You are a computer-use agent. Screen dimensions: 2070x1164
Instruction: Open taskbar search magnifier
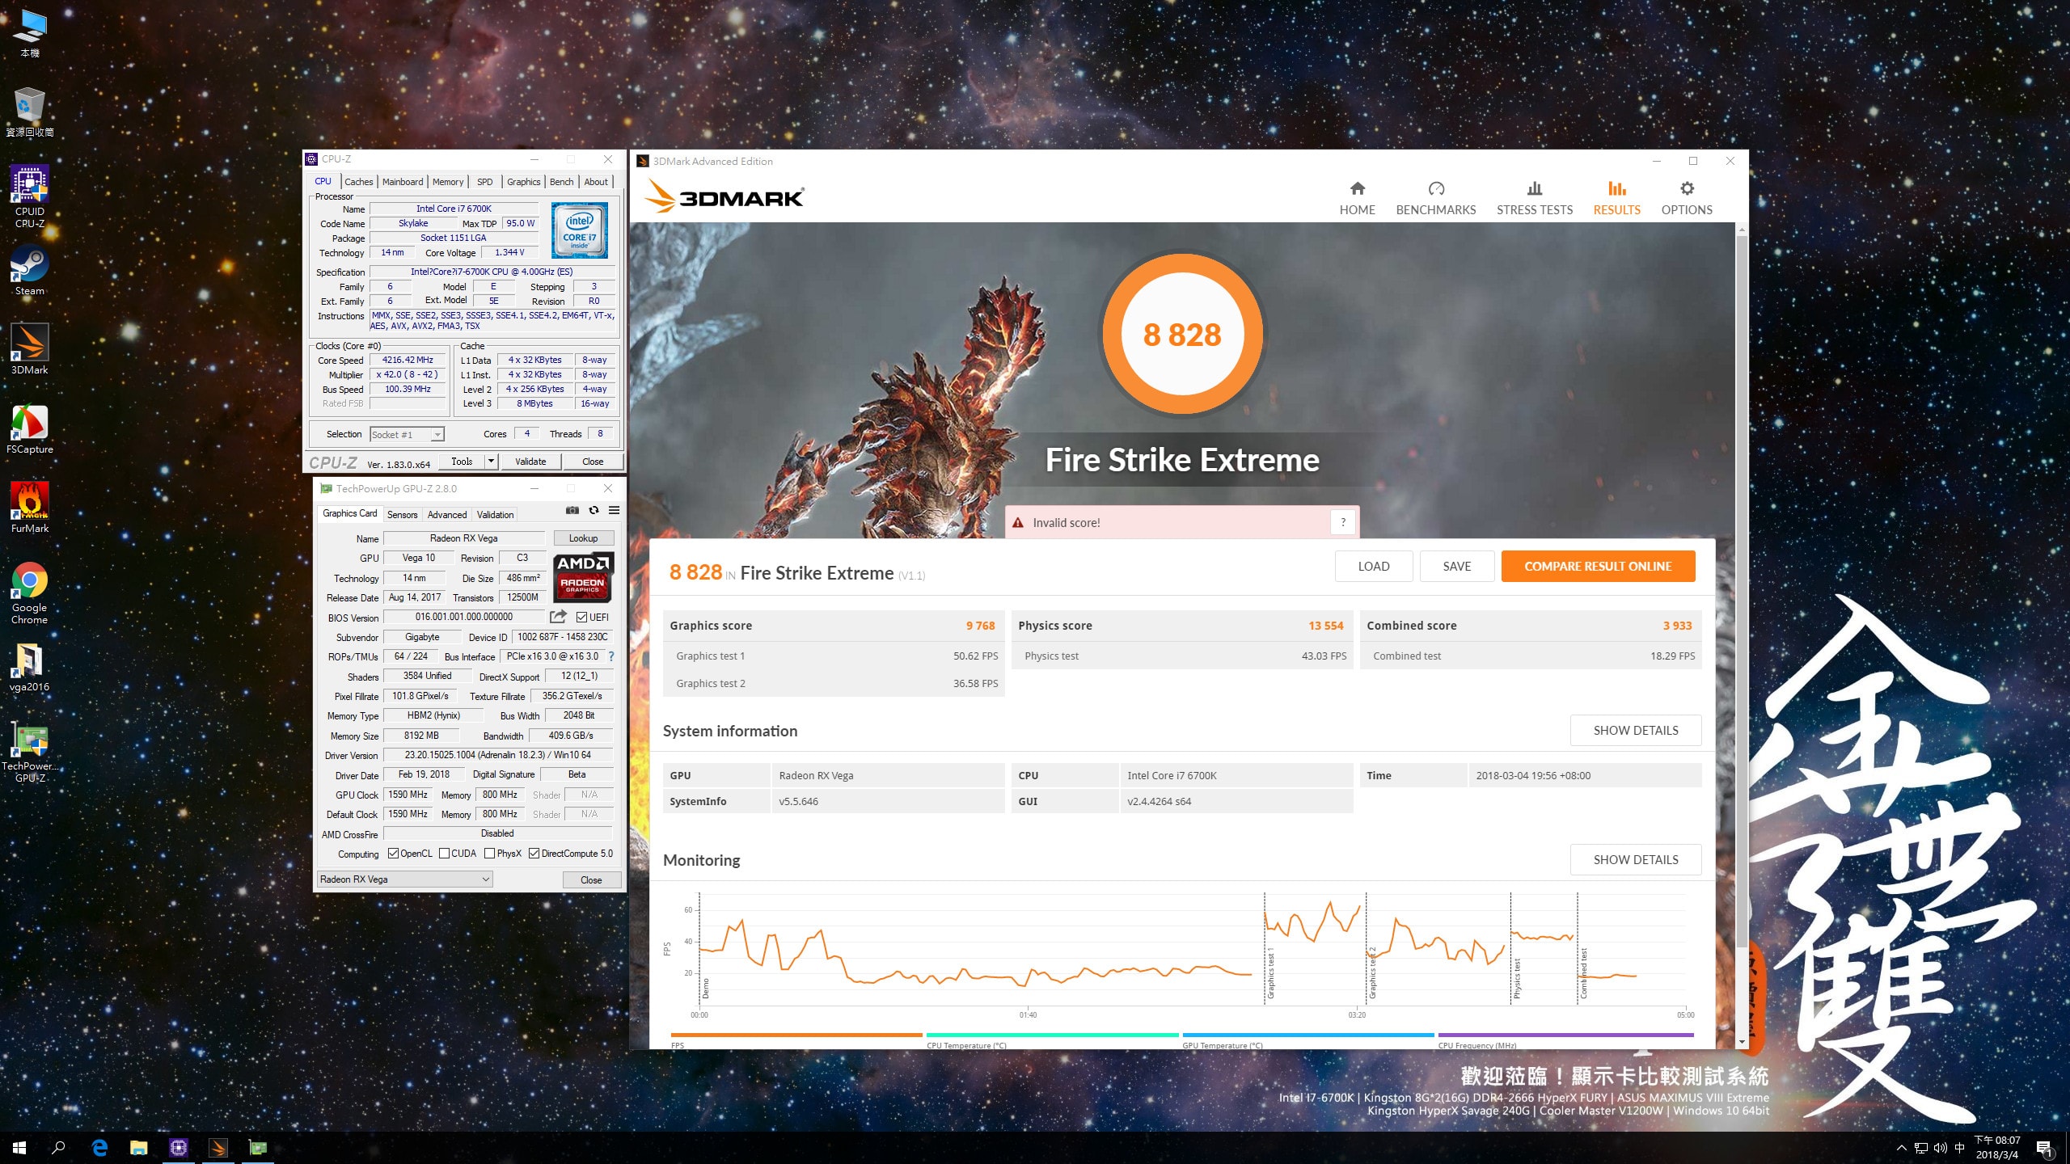point(58,1148)
